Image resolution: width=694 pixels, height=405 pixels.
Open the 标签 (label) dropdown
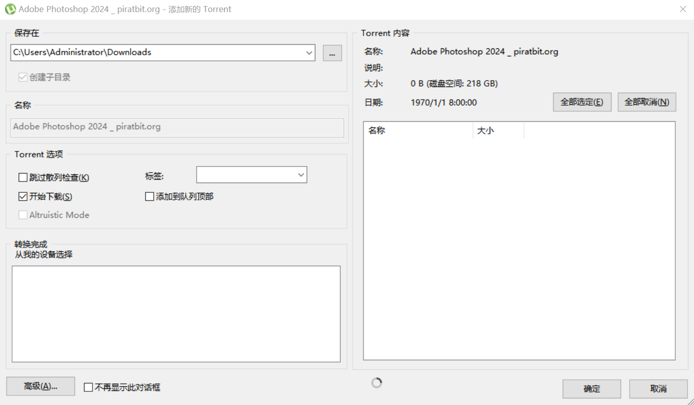click(301, 175)
